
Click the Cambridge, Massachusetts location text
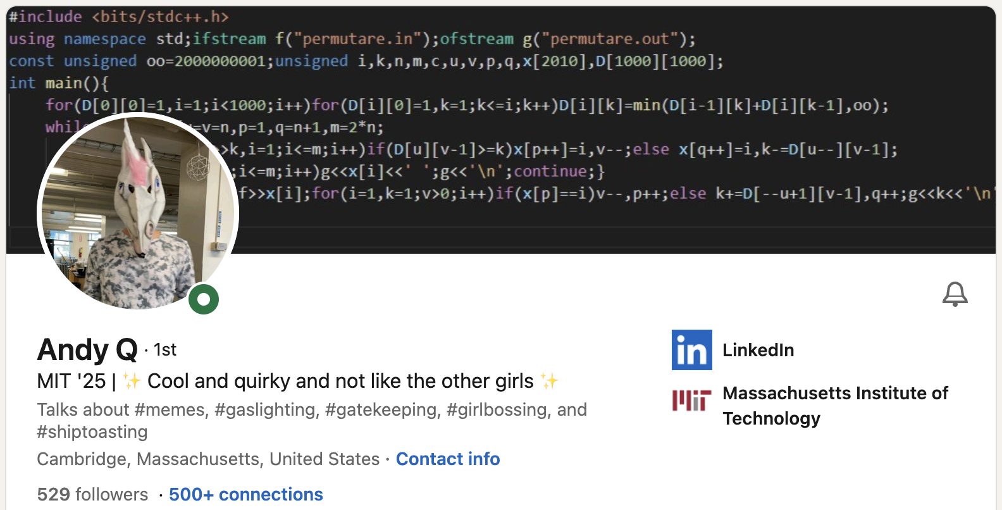(208, 459)
